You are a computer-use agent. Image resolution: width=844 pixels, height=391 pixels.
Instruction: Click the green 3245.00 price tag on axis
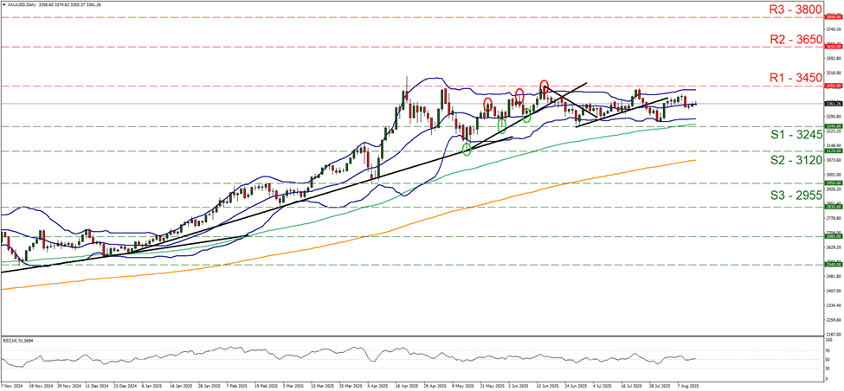click(x=832, y=126)
